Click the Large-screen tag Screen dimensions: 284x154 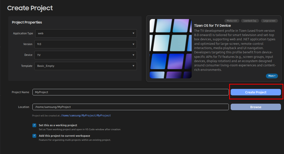click(269, 21)
